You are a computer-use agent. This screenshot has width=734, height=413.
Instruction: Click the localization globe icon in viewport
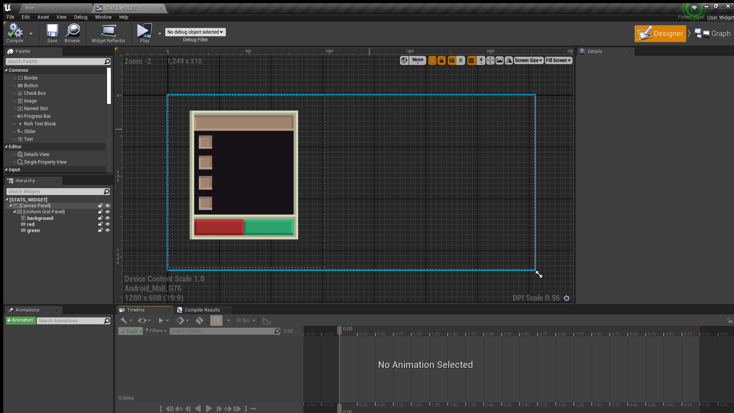[404, 60]
